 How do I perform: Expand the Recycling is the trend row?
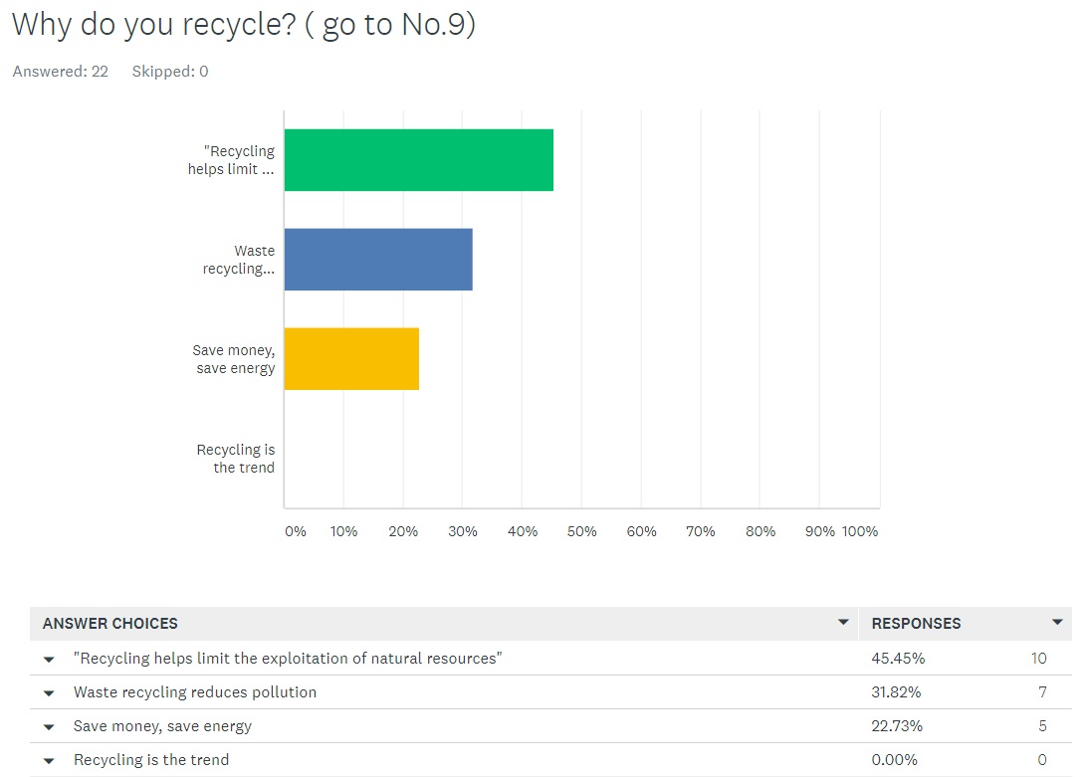[49, 759]
